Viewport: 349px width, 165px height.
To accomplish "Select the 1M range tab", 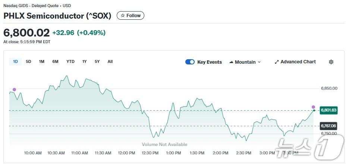I will [42, 61].
